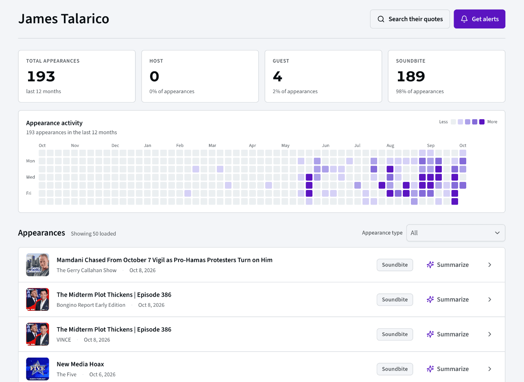Subscribe with the Get alerts button

[480, 19]
